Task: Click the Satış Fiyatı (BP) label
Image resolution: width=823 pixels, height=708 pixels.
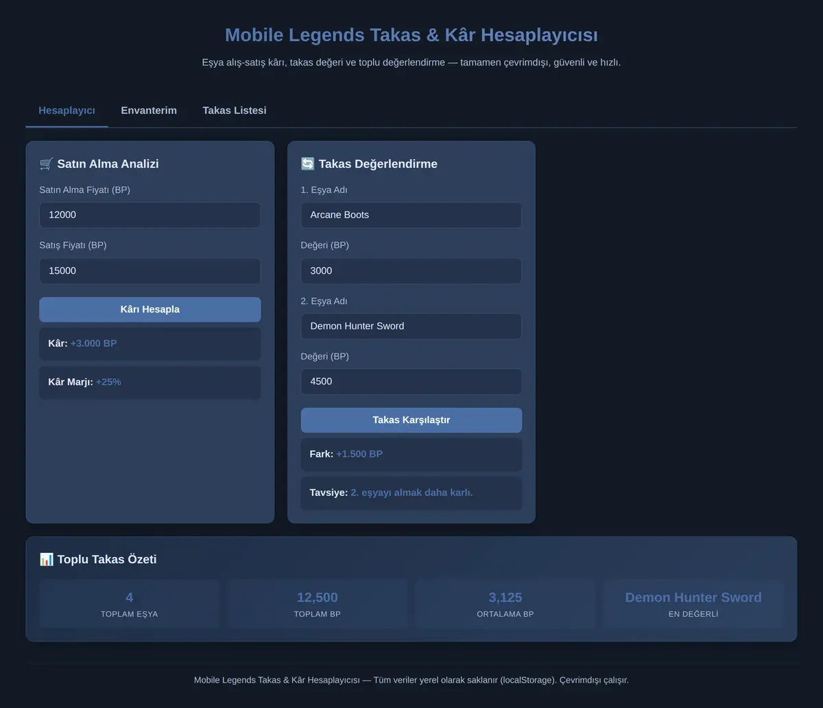Action: pos(73,245)
